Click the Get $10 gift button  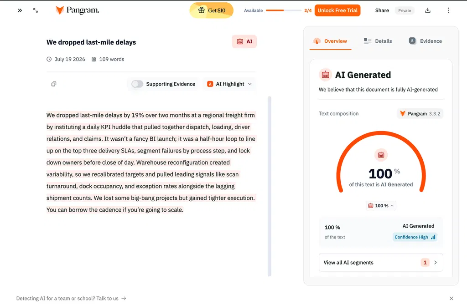click(212, 10)
